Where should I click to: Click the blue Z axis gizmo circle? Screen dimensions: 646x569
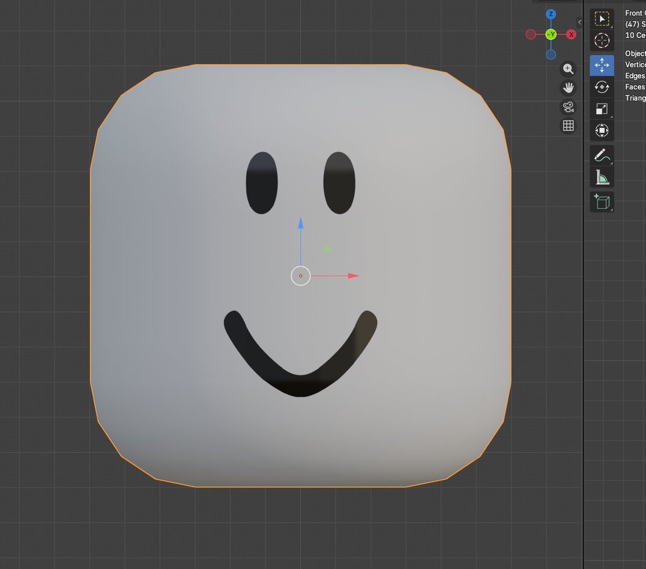[551, 15]
